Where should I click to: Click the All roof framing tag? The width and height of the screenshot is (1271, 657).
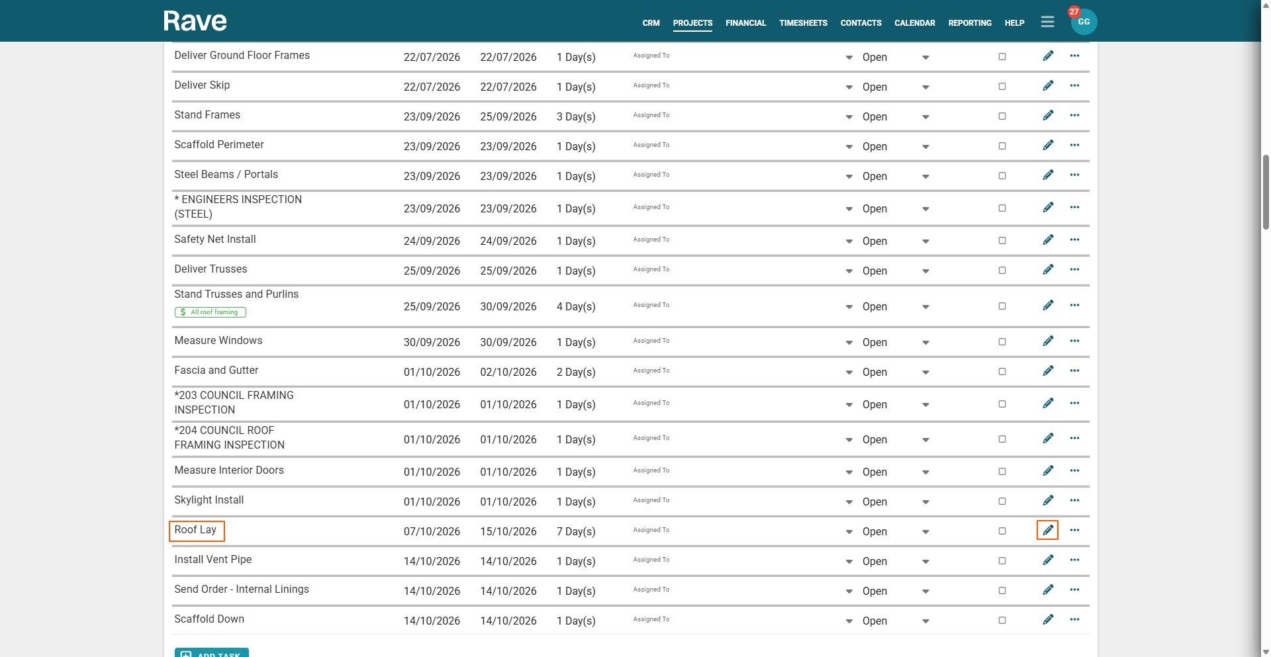[x=211, y=312]
